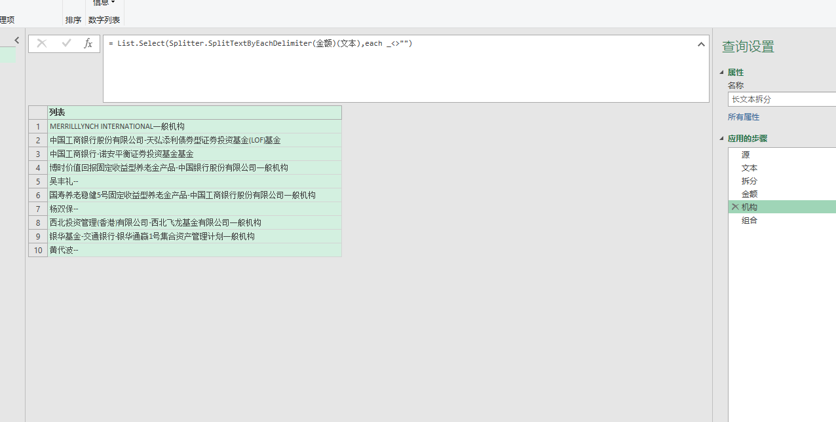
Task: Select the 国寿养老稳健5号 row
Action: [x=195, y=195]
